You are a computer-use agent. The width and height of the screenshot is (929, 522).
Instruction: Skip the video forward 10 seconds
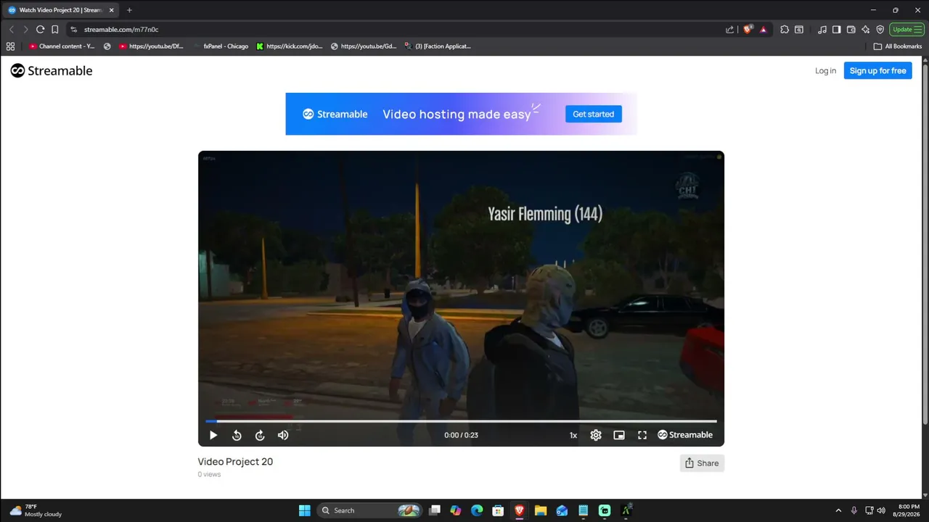click(x=260, y=435)
